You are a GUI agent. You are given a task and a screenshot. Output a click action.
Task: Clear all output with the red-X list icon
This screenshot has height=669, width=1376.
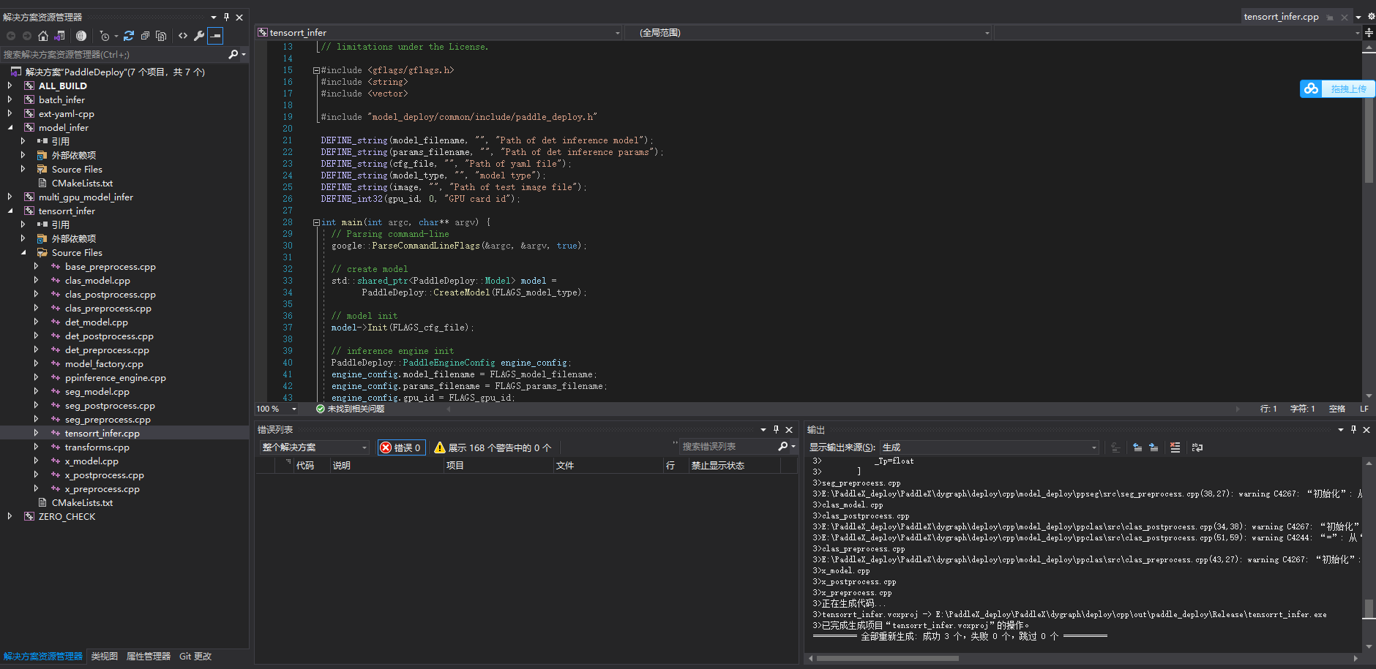pos(1175,447)
